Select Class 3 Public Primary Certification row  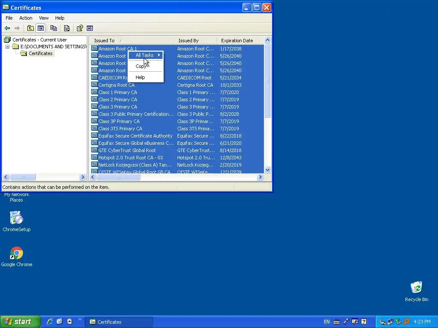177,114
